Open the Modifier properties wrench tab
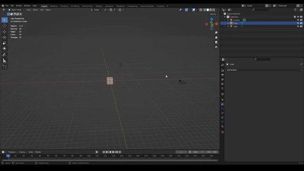This screenshot has height=171, width=304. 222,104
